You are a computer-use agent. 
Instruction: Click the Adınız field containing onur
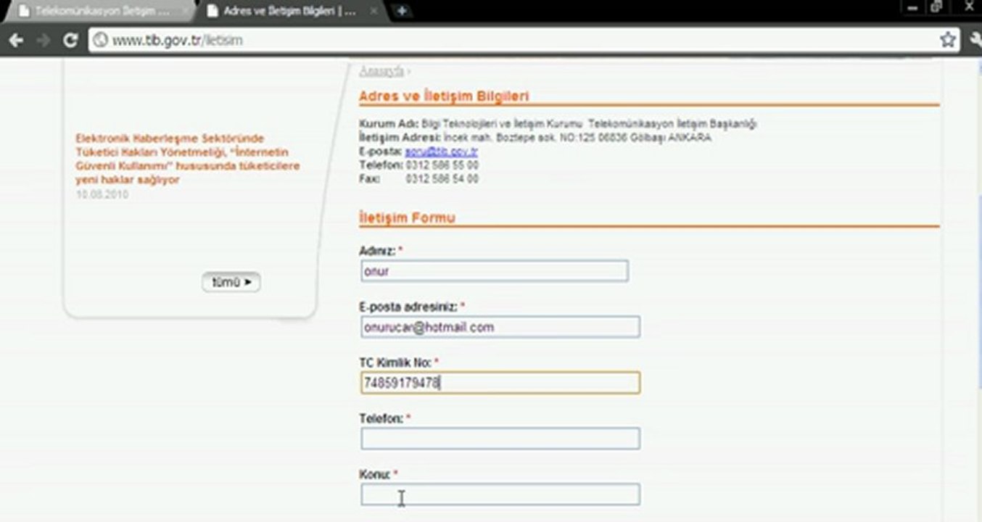495,271
